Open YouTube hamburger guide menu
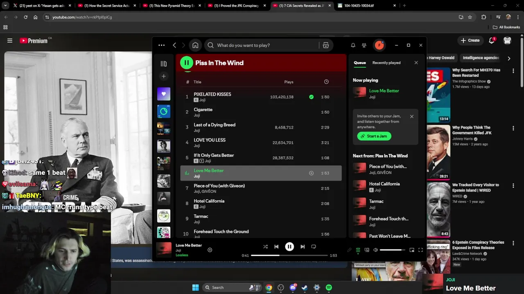 point(10,40)
